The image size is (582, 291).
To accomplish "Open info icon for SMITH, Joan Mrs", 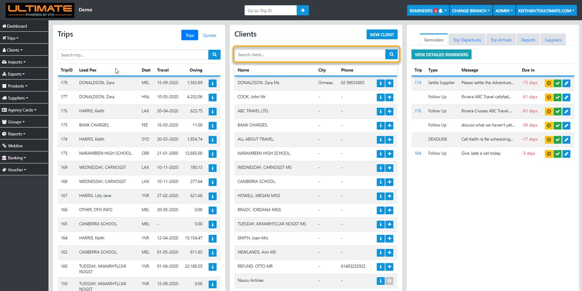I will (380, 239).
